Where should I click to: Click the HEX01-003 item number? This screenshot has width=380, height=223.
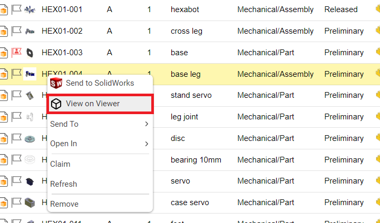tap(62, 53)
